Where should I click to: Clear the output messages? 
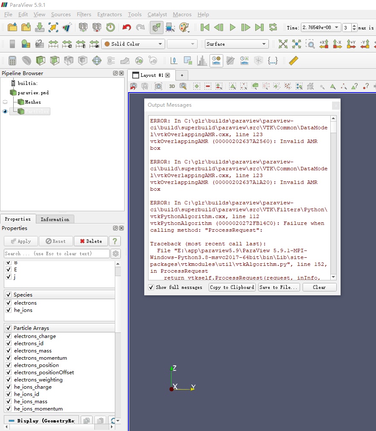[x=319, y=287]
